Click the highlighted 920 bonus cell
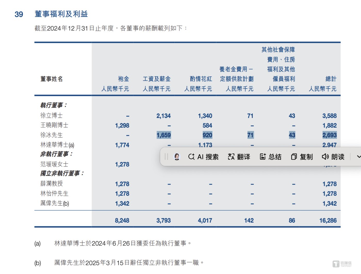Screen dimensions: 361x274 207,135
